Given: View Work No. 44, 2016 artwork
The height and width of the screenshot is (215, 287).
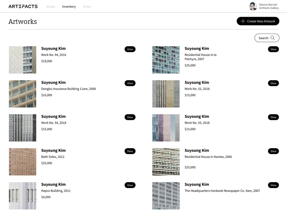Looking at the screenshot, I should (x=130, y=49).
